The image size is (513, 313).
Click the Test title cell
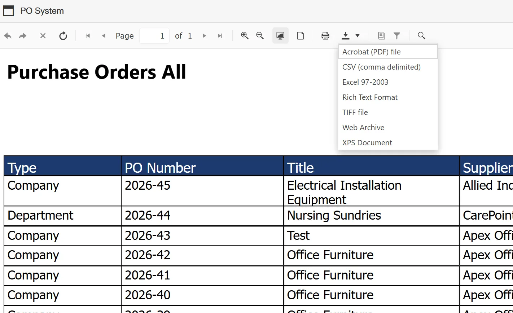pyautogui.click(x=372, y=236)
